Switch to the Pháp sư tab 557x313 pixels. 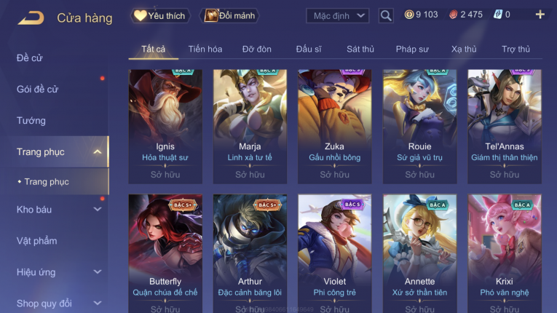tap(412, 49)
